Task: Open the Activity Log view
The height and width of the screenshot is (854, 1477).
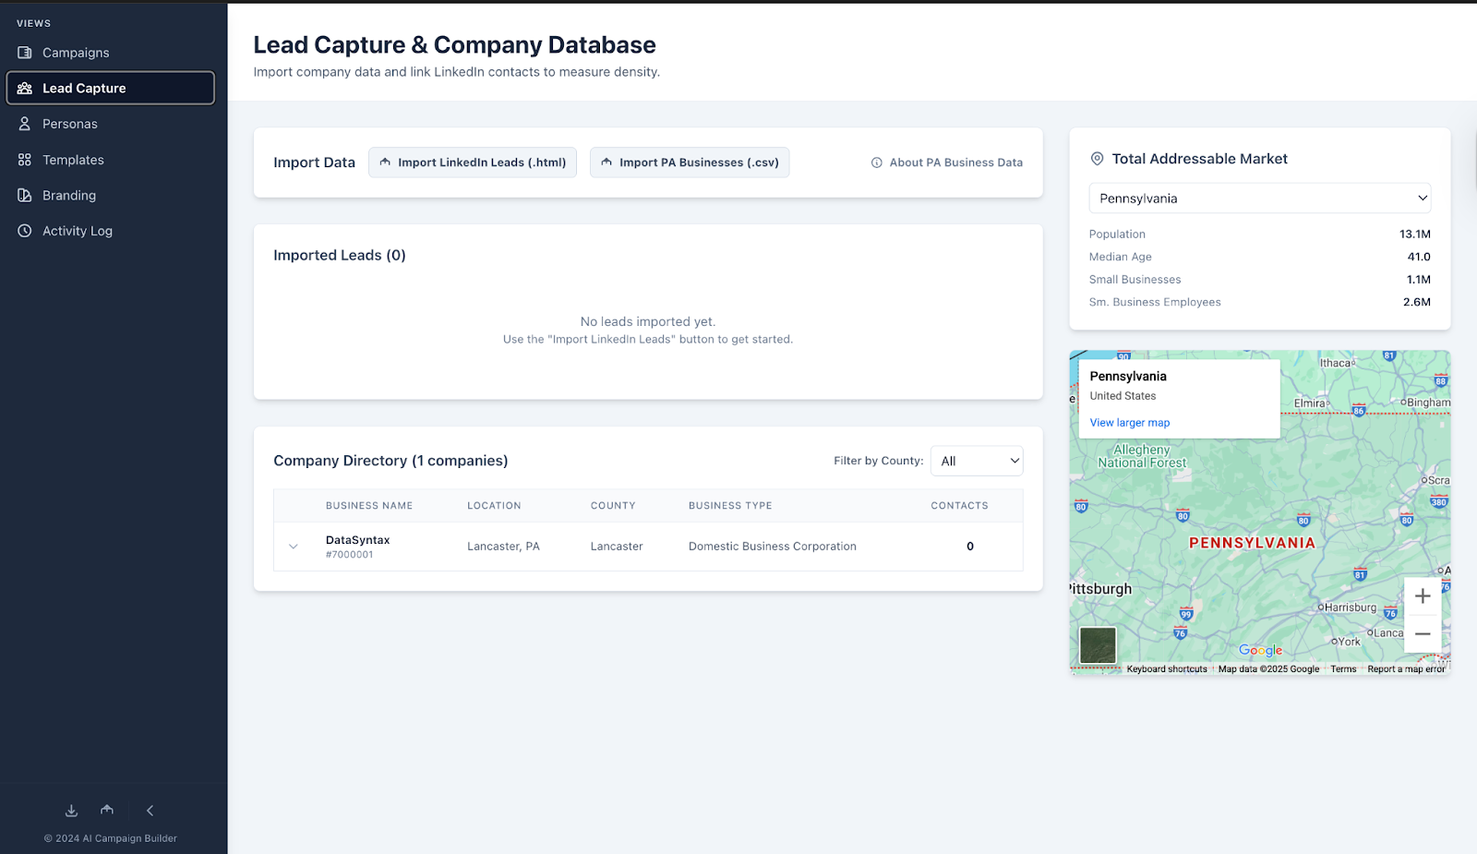Action: (x=78, y=231)
